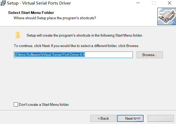This screenshot has width=176, height=124.
Task: Proceed by clicking Next
Action: 130,118
